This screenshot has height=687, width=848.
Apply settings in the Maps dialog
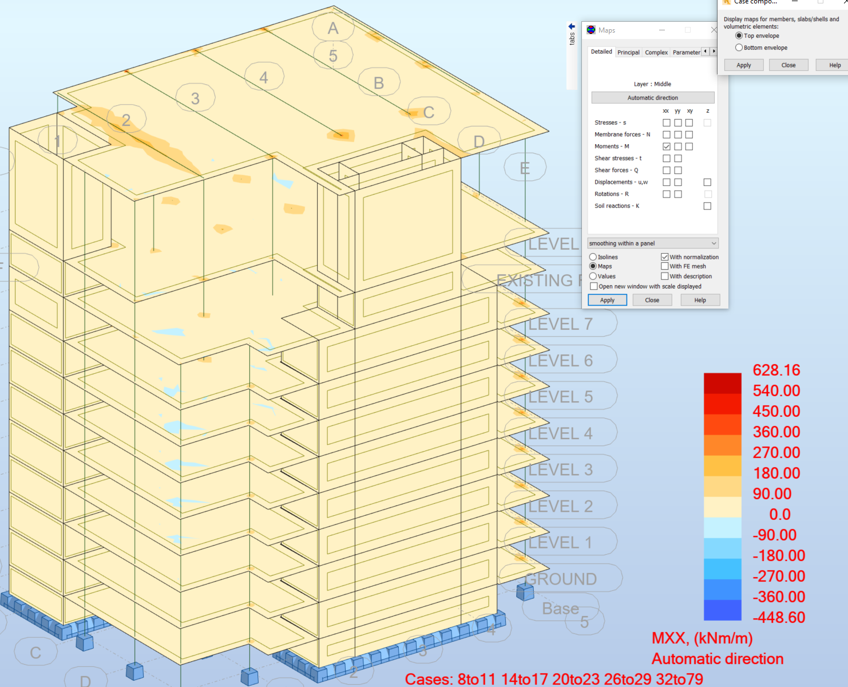pyautogui.click(x=607, y=299)
